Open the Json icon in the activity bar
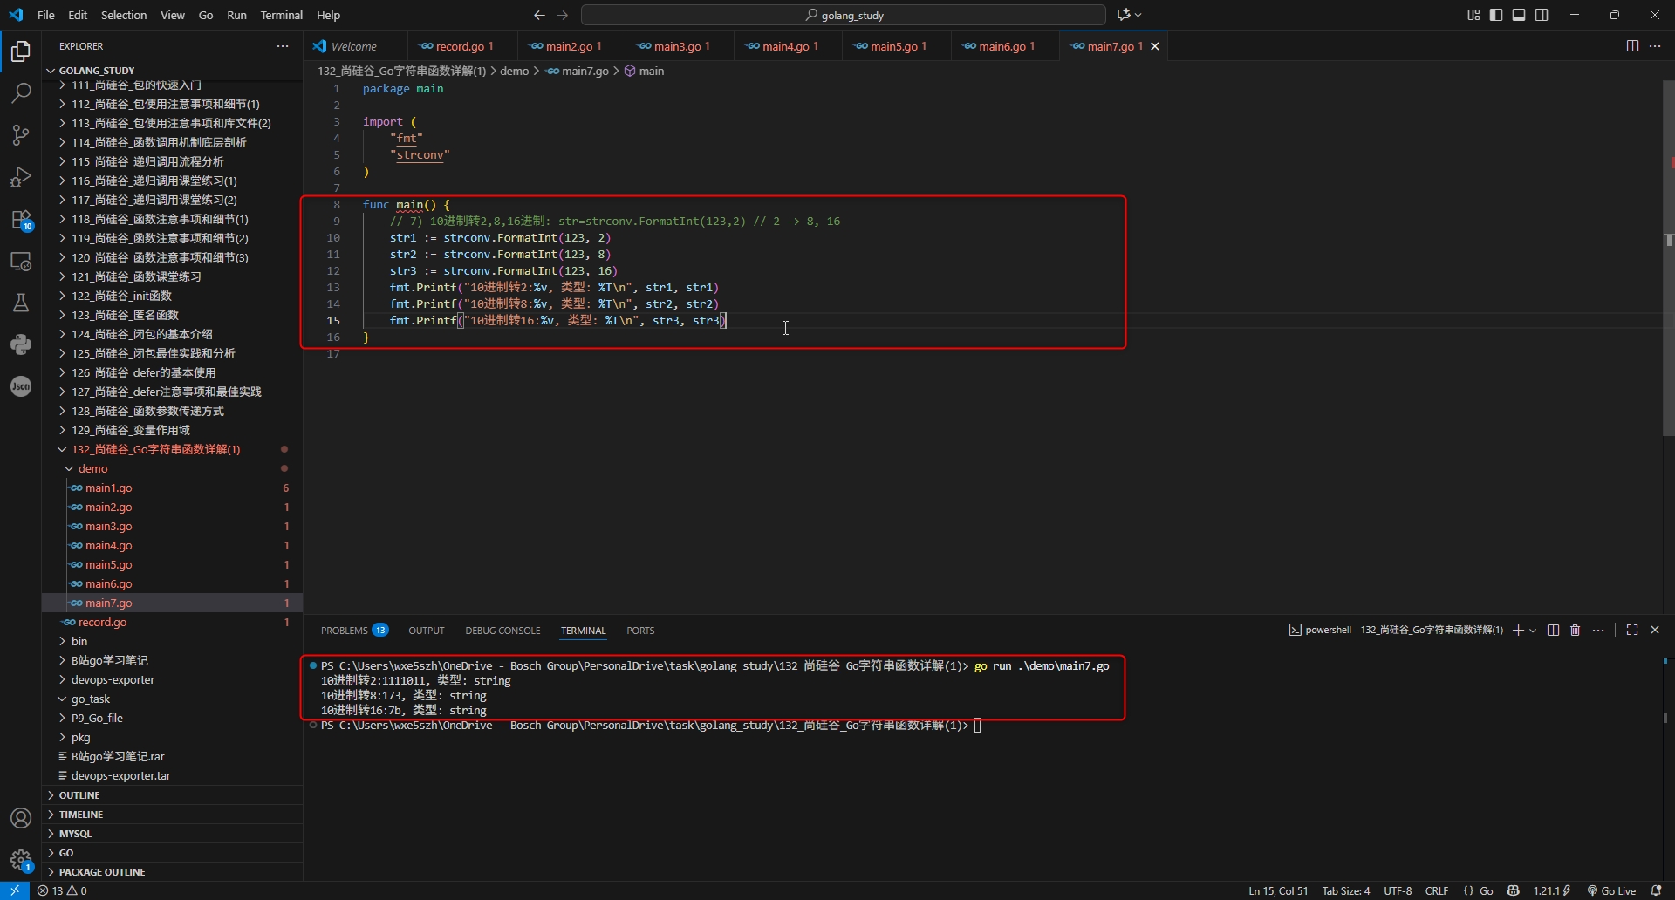This screenshot has height=900, width=1675. (x=21, y=386)
